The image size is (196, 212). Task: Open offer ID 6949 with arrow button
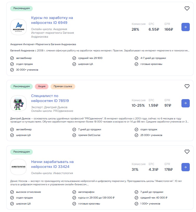click(x=185, y=27)
